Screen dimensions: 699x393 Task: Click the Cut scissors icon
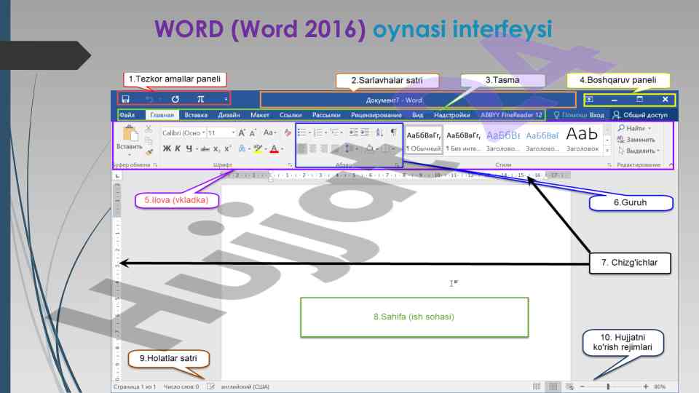click(x=149, y=130)
